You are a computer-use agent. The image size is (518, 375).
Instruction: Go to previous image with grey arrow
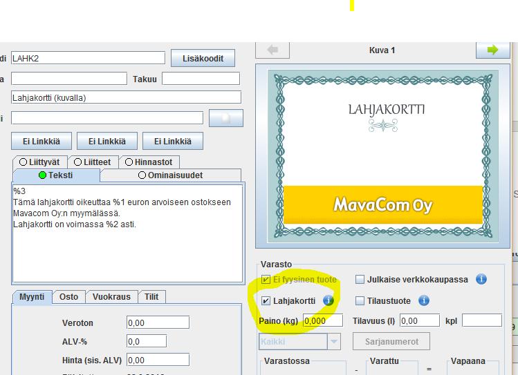coord(272,50)
